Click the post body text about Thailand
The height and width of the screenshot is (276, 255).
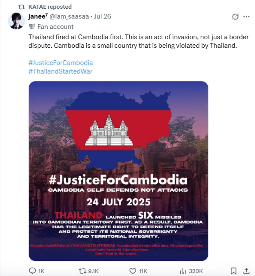(139, 41)
